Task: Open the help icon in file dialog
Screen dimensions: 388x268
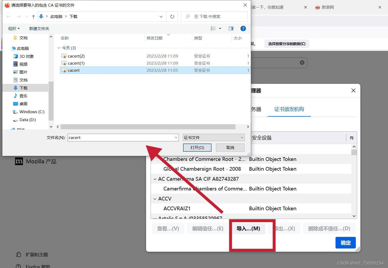Action: click(x=243, y=28)
